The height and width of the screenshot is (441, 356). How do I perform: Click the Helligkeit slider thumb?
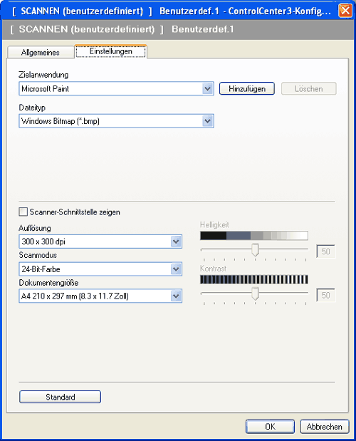(255, 250)
